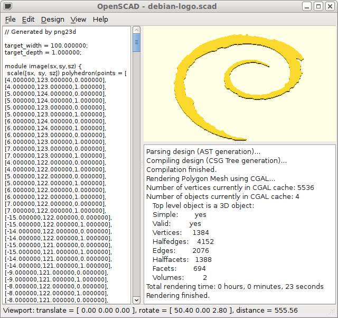
Task: Open the Help menu
Action: pyautogui.click(x=100, y=20)
